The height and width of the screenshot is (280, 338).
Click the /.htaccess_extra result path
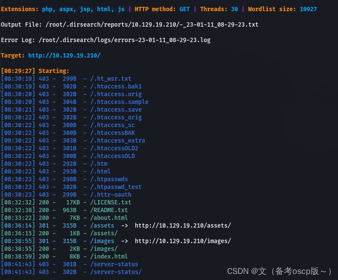[x=117, y=140]
